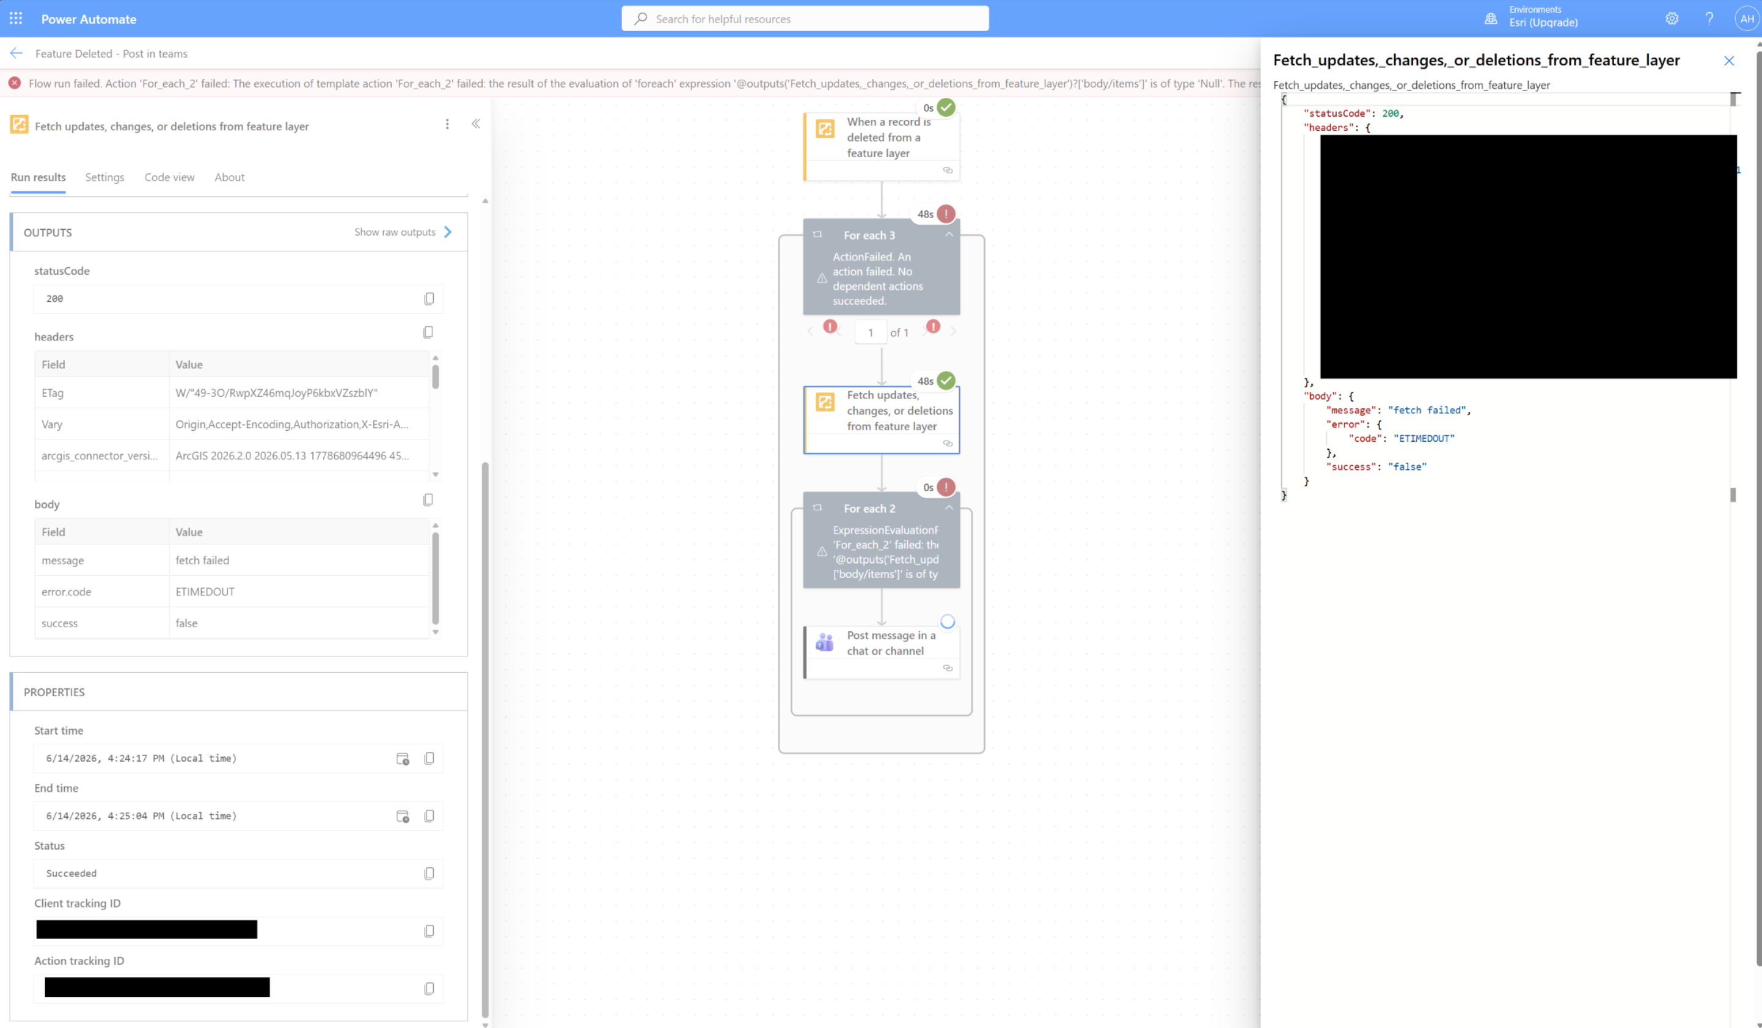Click the For each 3 failed status badge

pyautogui.click(x=946, y=214)
